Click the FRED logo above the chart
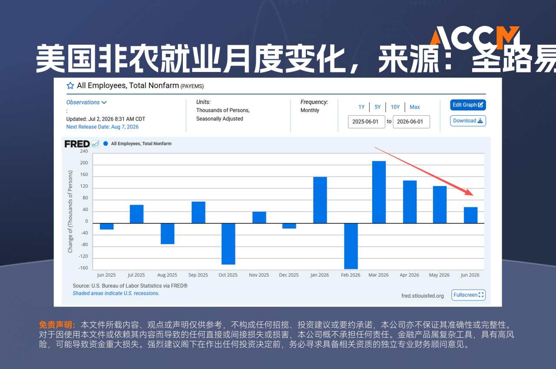Image resolution: width=556 pixels, height=369 pixels. (x=77, y=144)
